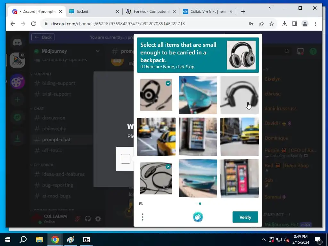
Task: Select the boat on beach tile
Action: 198,178
